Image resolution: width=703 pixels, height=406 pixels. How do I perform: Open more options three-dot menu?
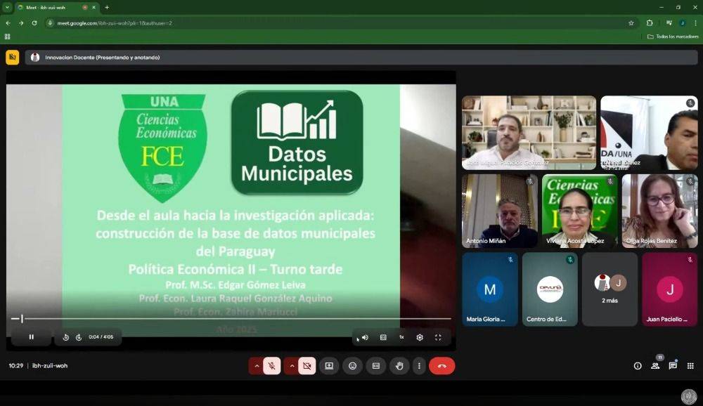pos(419,366)
